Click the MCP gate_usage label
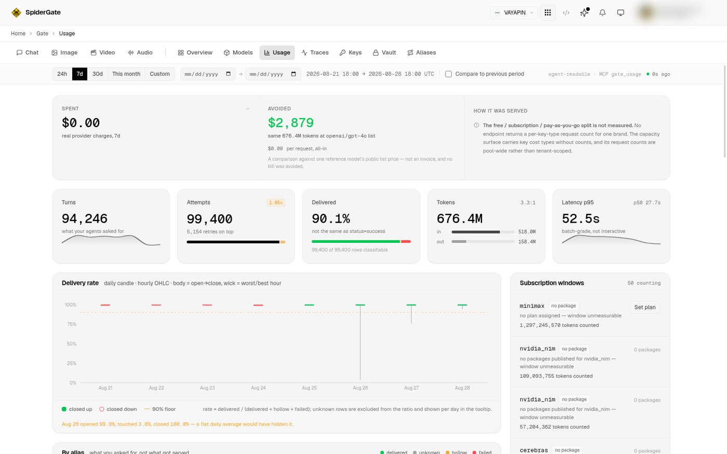Viewport: 727px width, 454px height. (x=620, y=74)
